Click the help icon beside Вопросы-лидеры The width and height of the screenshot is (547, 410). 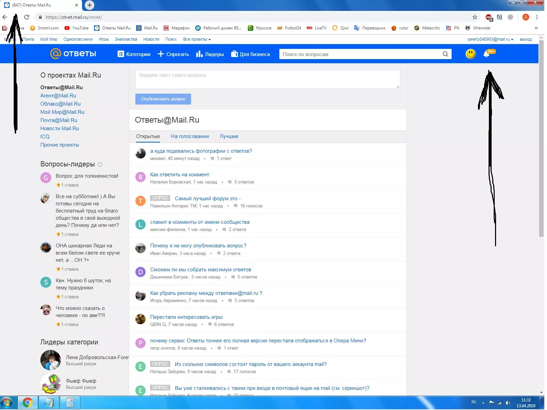point(100,165)
